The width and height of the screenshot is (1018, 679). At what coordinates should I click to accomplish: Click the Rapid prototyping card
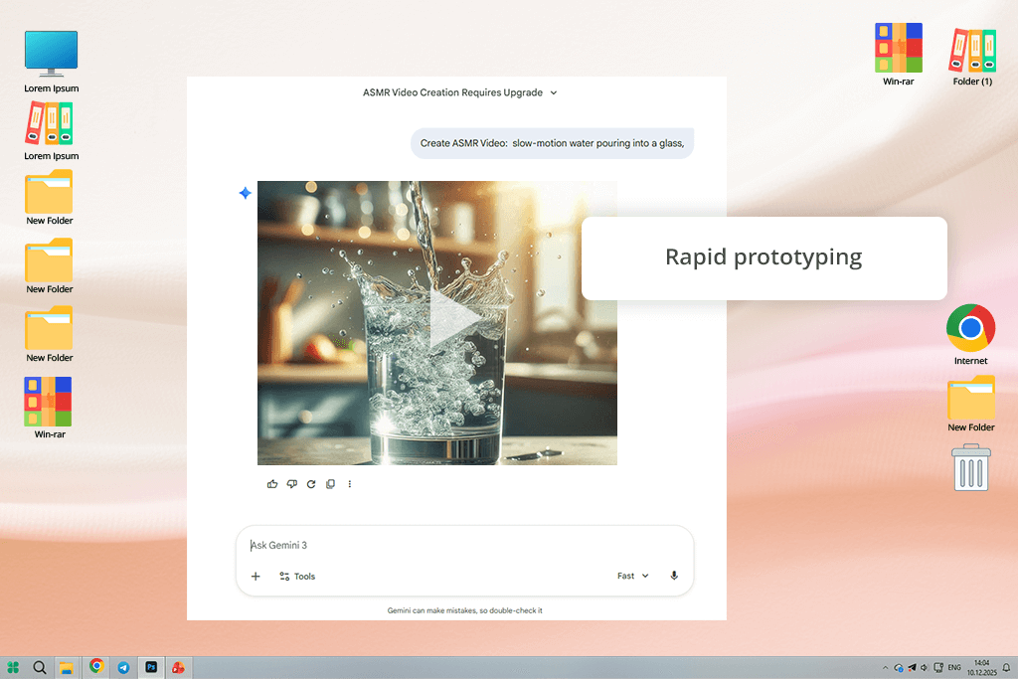click(x=764, y=257)
